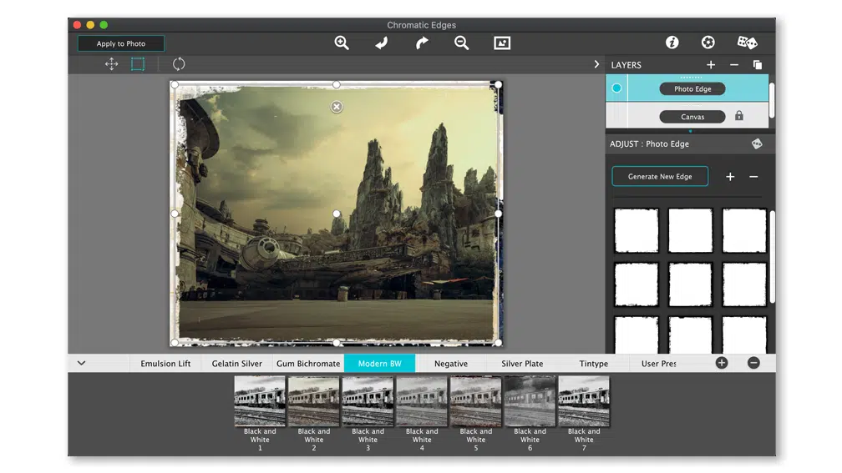Click the edge thumbnails panel scrollbar

pos(772,257)
